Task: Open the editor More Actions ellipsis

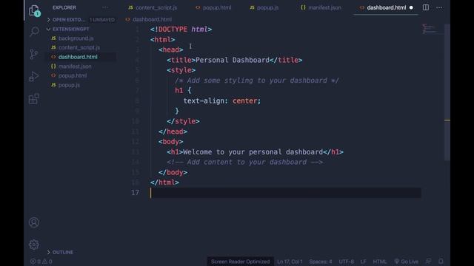Action: click(x=439, y=7)
